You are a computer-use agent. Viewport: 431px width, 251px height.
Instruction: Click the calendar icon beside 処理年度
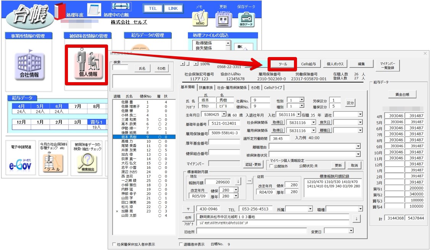click(94, 10)
